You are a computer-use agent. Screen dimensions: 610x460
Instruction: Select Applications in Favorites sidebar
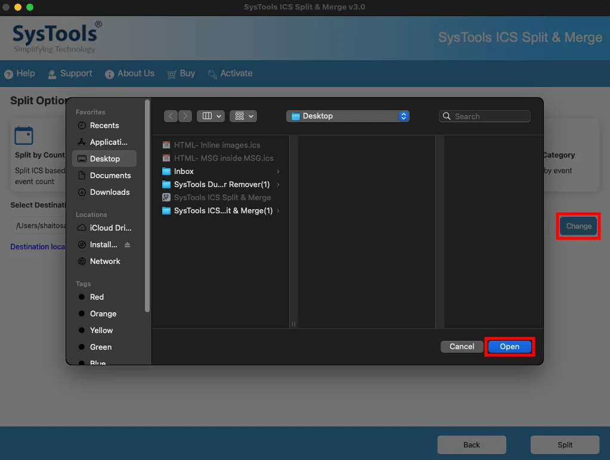point(104,142)
